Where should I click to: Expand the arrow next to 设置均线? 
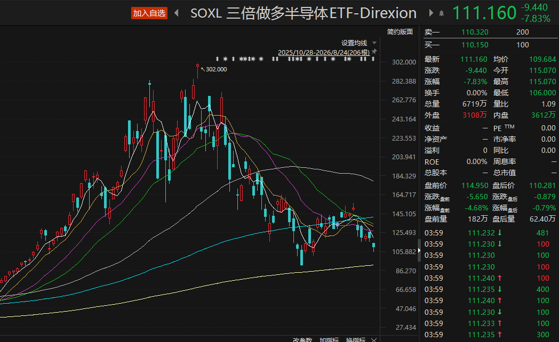374,43
